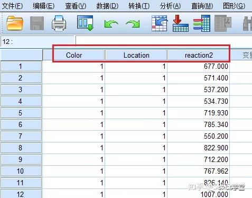Click the Find binoculars icon

tap(247, 23)
